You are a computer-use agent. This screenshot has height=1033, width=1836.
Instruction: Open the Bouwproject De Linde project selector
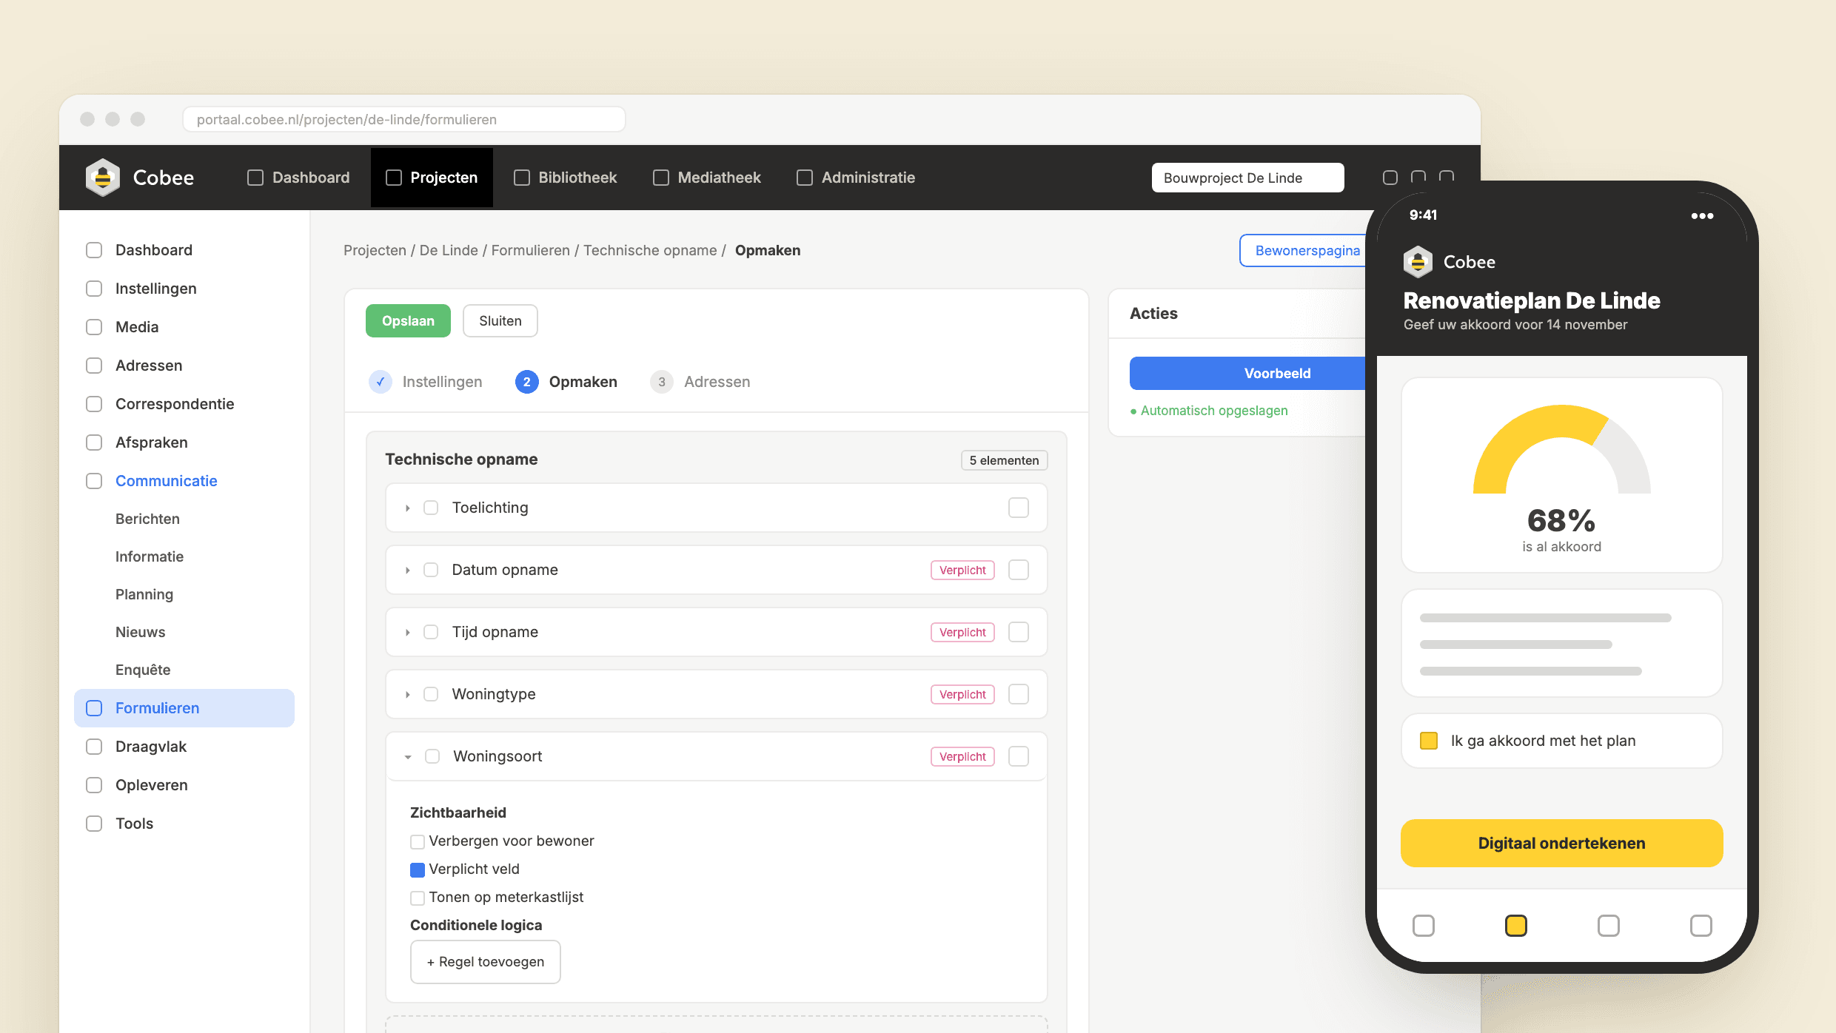(1248, 178)
